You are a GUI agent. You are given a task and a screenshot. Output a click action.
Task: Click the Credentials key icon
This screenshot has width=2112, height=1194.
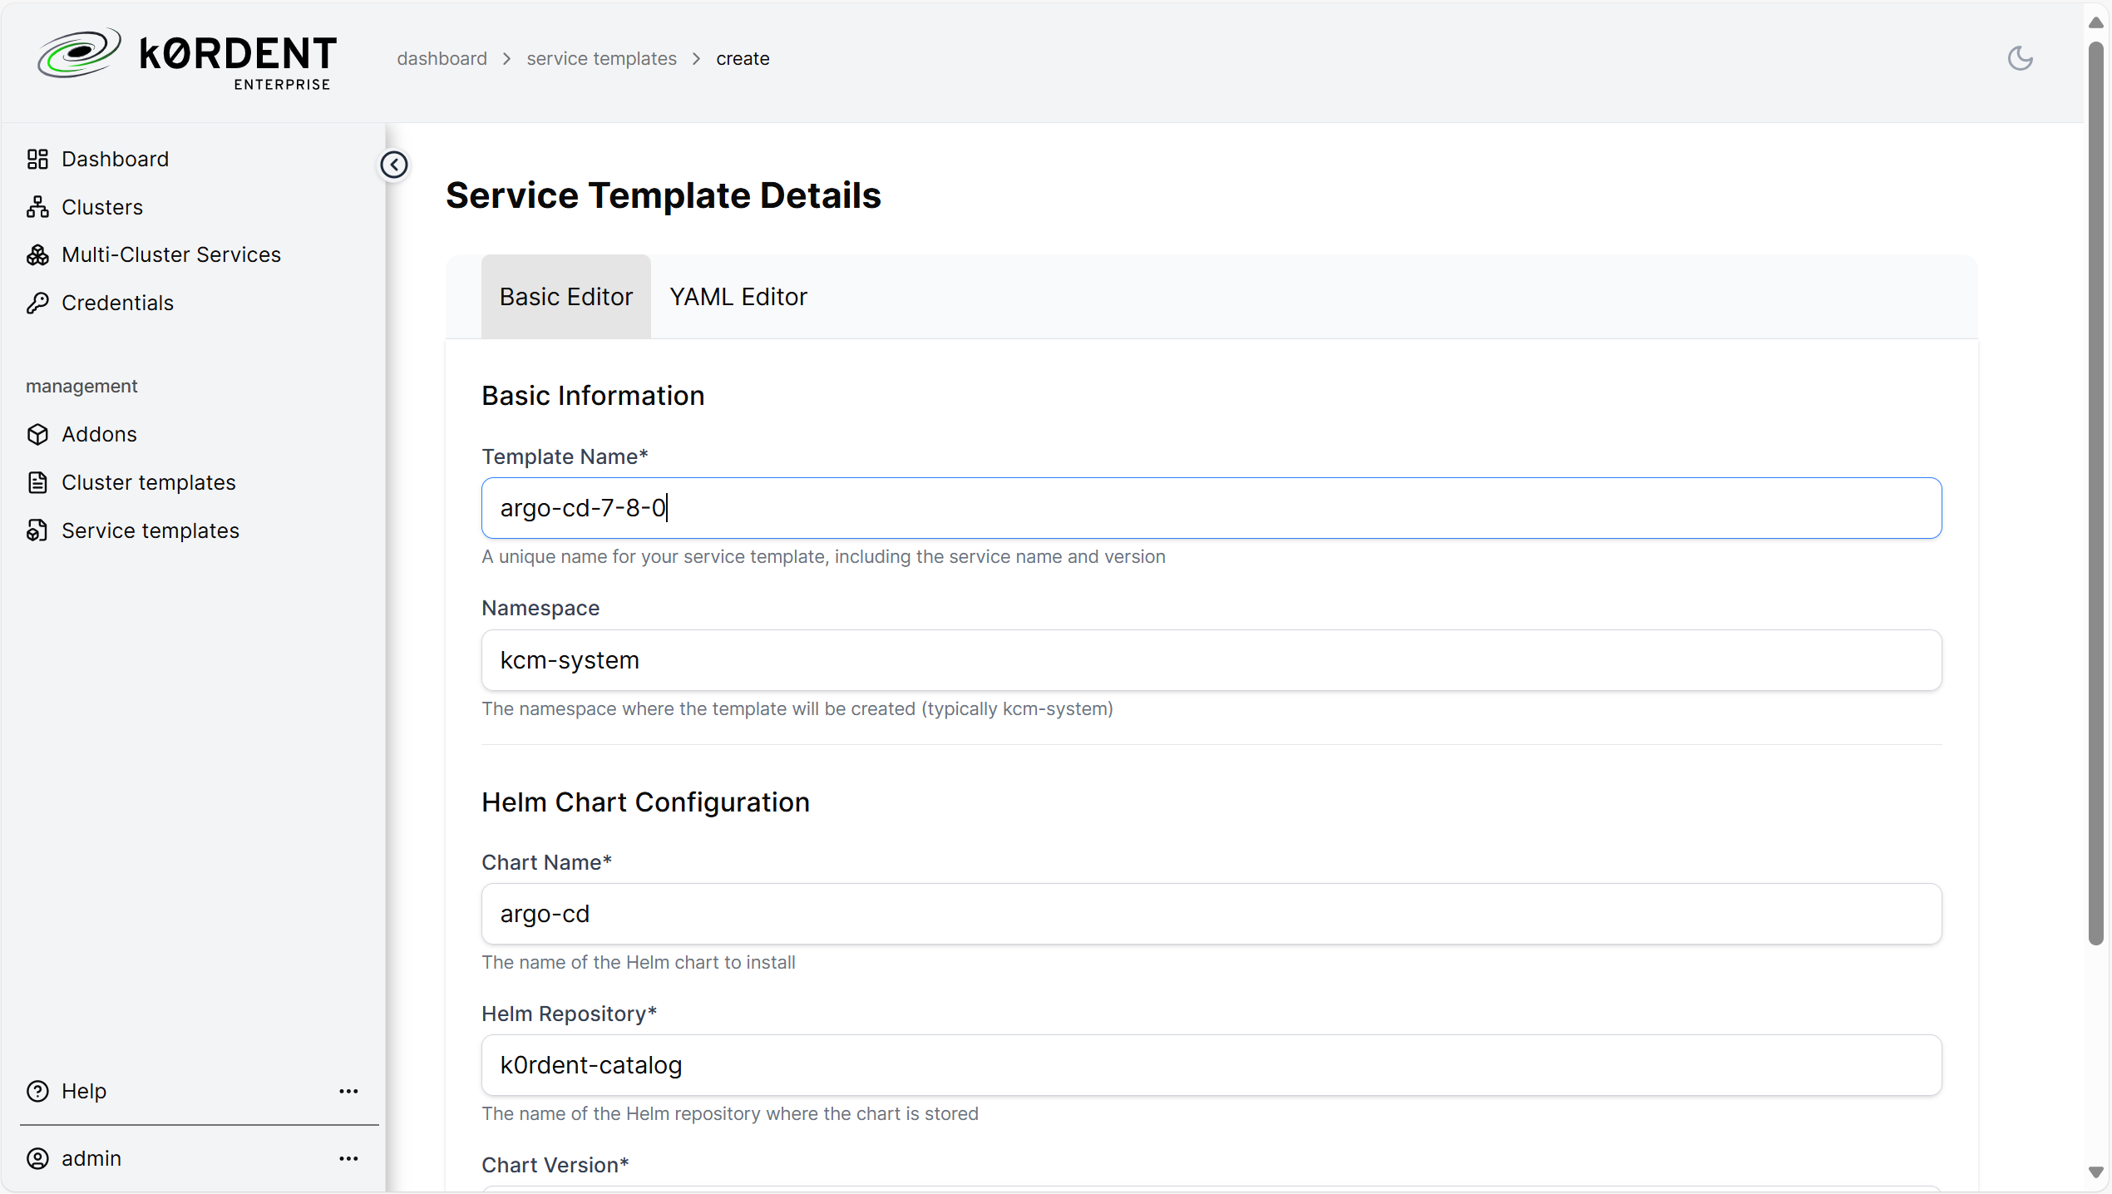[x=37, y=303]
